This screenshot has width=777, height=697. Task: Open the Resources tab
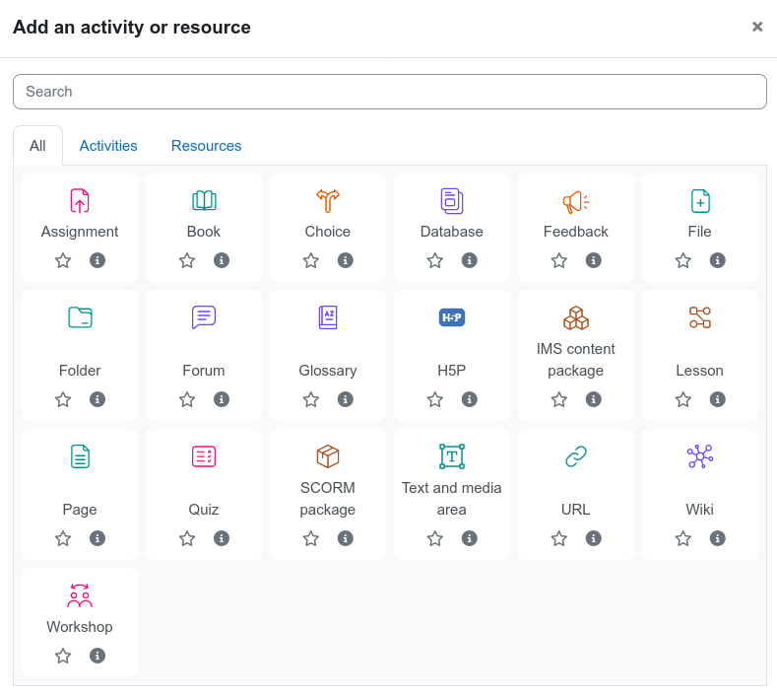point(206,145)
